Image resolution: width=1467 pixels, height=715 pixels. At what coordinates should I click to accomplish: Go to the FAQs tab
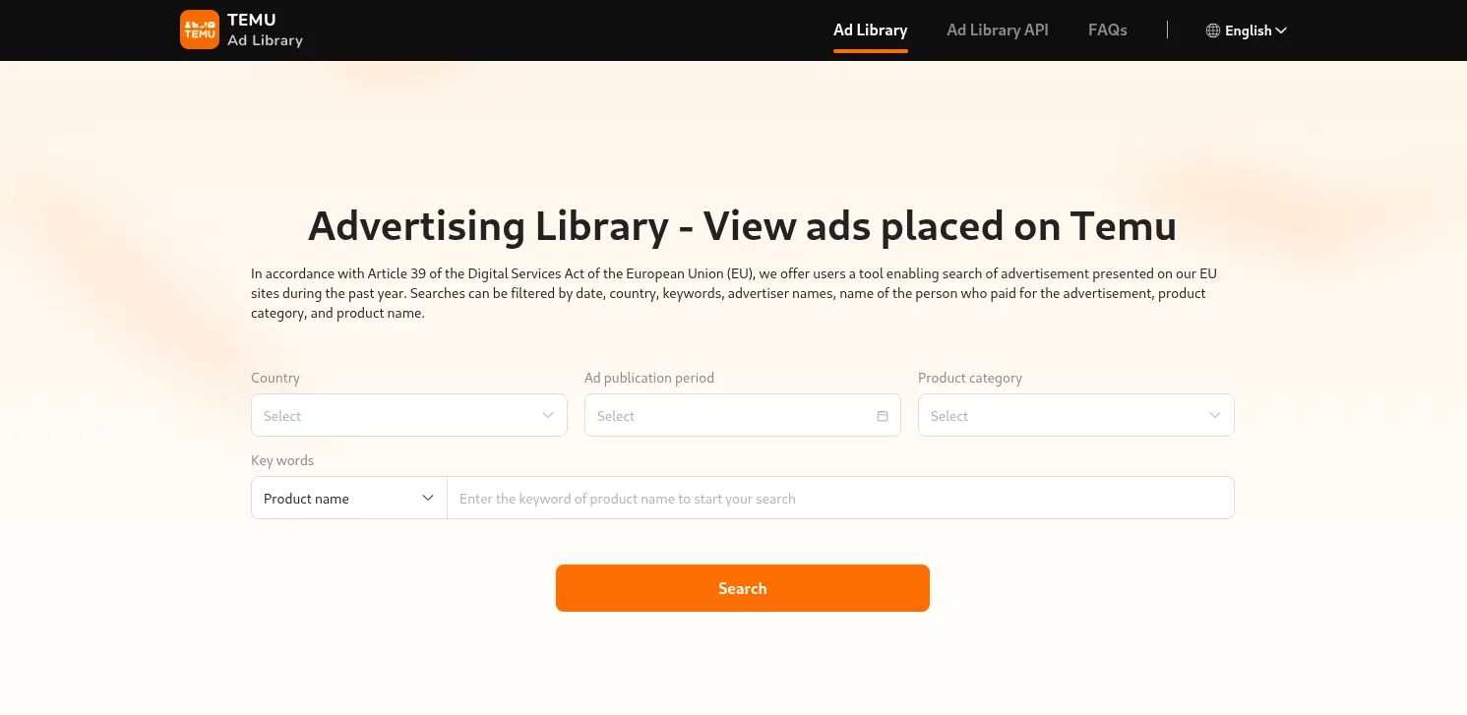[1108, 30]
